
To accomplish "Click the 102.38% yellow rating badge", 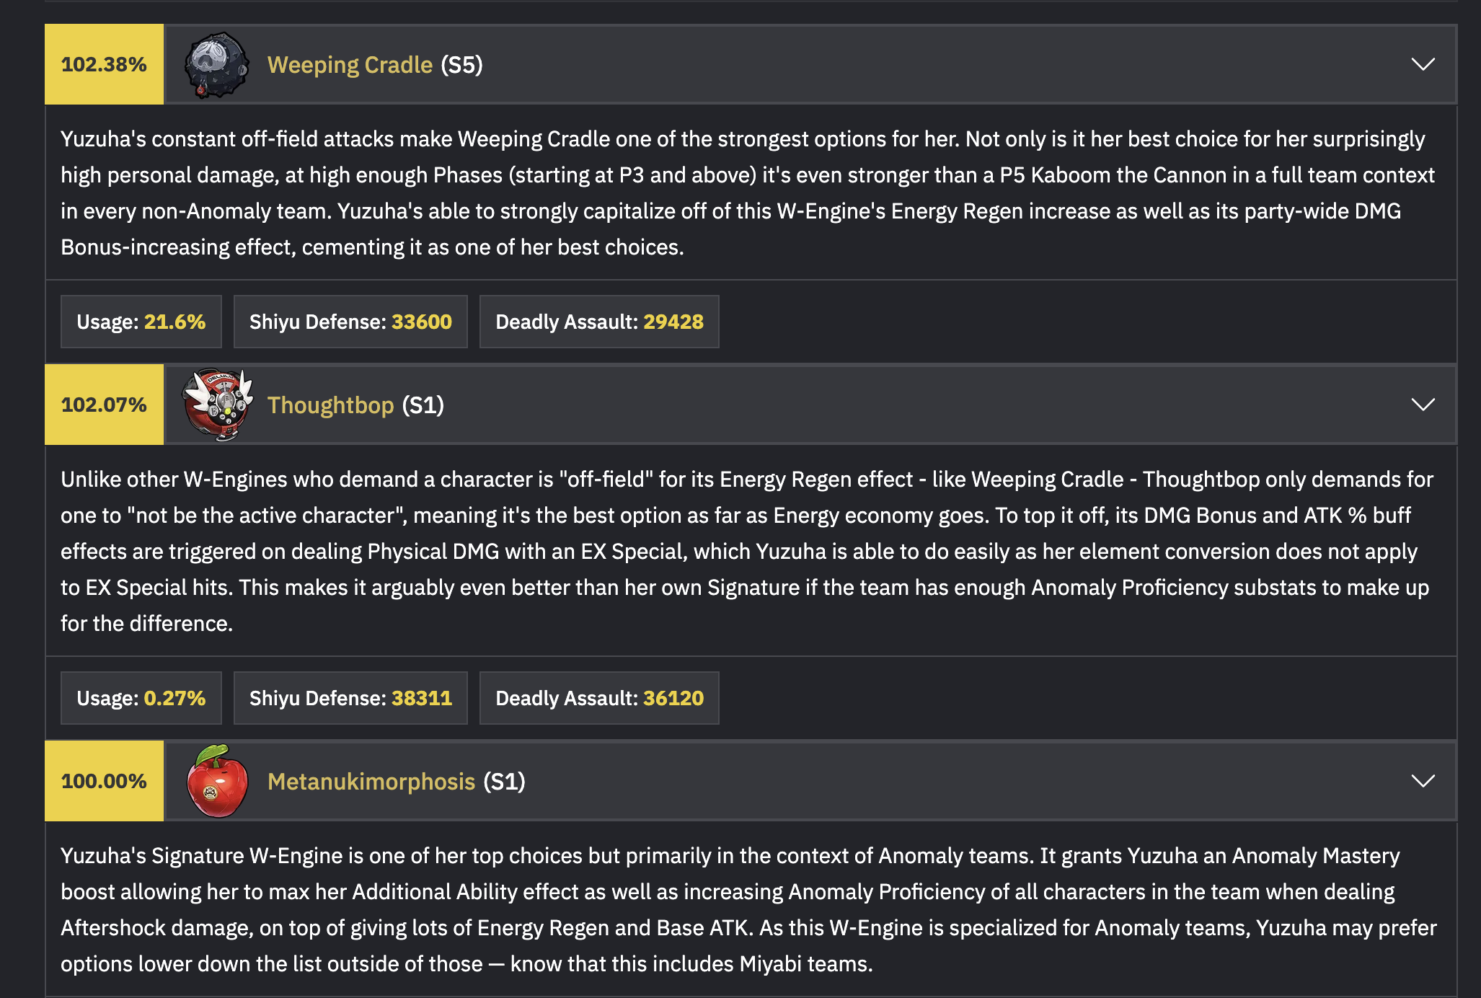I will pyautogui.click(x=104, y=65).
